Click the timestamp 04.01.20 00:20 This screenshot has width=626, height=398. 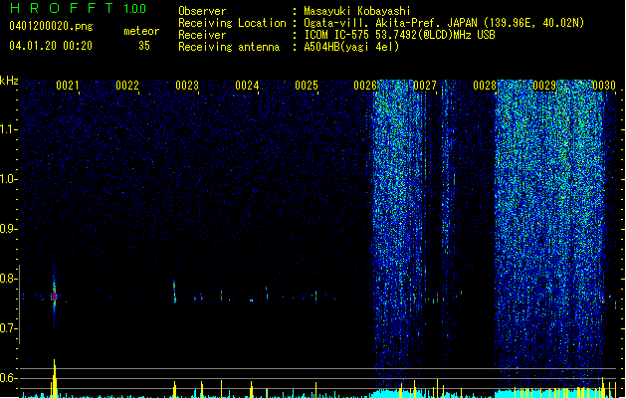point(51,46)
